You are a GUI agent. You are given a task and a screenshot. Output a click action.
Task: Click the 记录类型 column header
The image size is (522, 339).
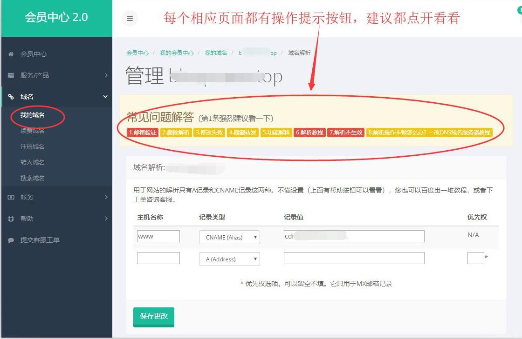click(212, 217)
